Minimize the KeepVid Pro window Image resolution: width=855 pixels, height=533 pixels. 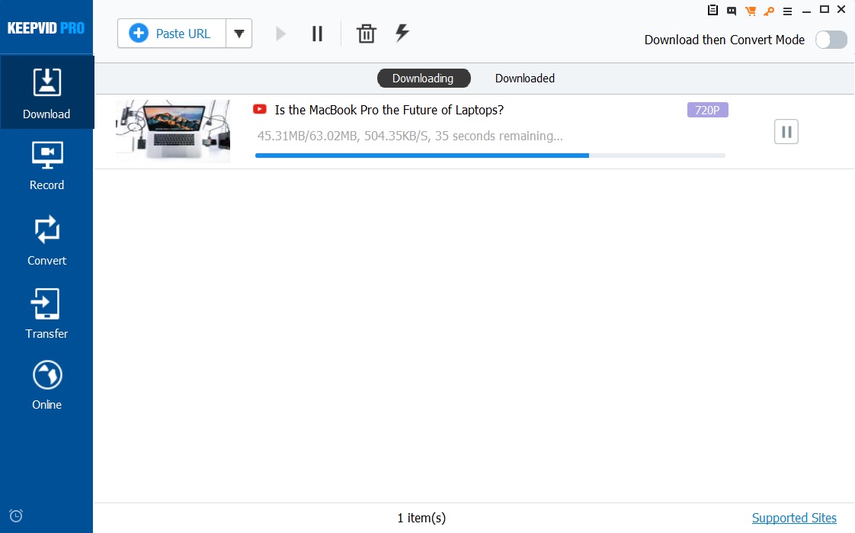point(806,11)
